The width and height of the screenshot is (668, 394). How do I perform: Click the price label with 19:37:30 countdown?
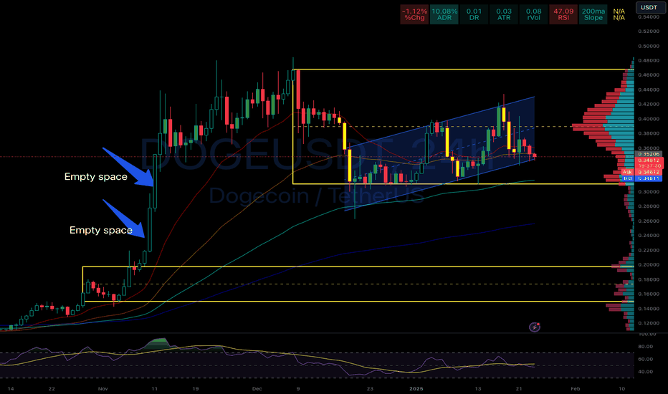649,163
